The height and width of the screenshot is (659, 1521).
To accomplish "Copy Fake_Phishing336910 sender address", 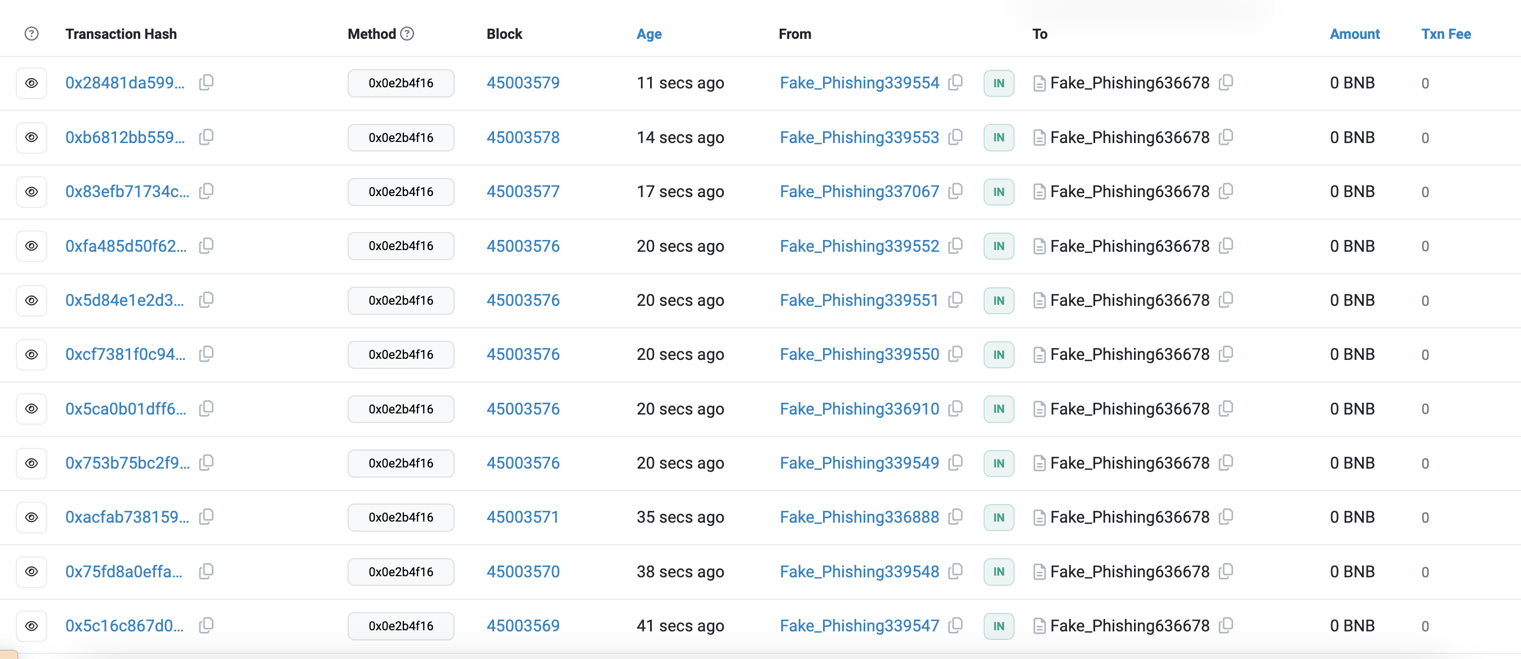I will pyautogui.click(x=955, y=408).
